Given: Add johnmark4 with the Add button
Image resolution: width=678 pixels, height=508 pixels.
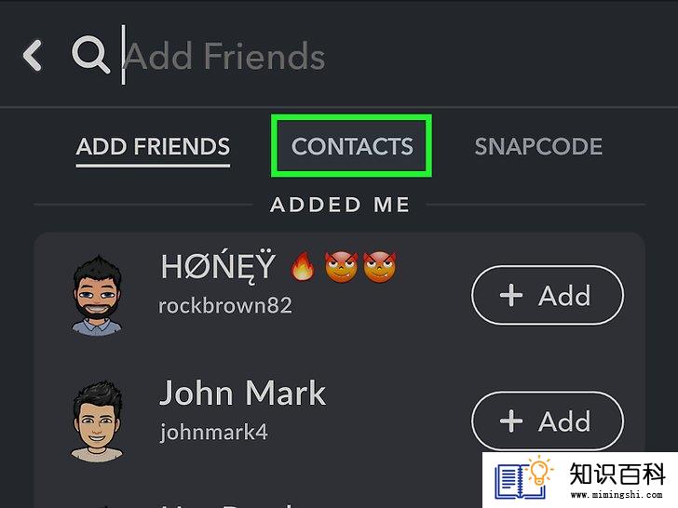Looking at the screenshot, I should tap(548, 421).
